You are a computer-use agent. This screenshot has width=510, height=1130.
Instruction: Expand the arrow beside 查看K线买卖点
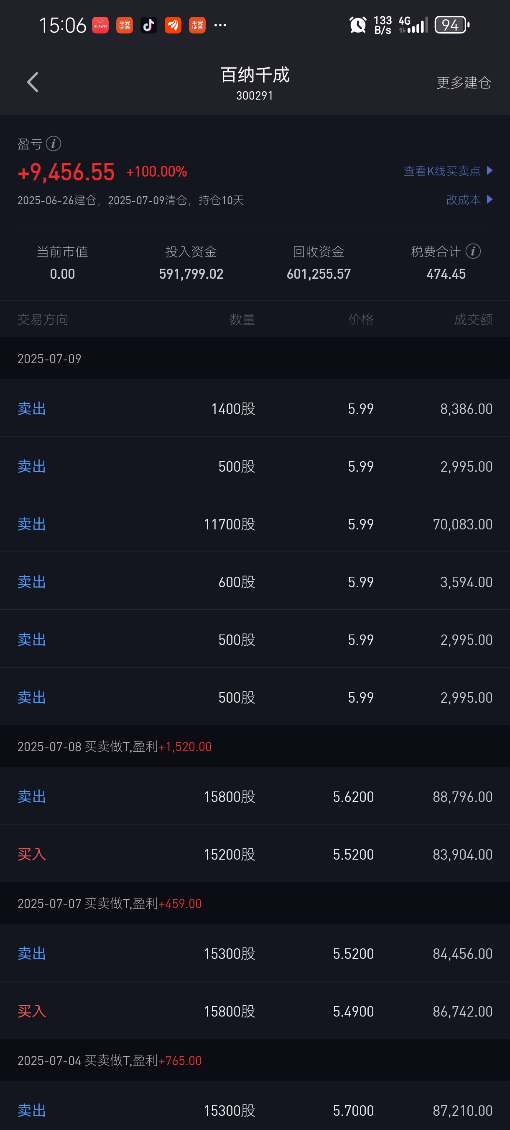point(490,170)
